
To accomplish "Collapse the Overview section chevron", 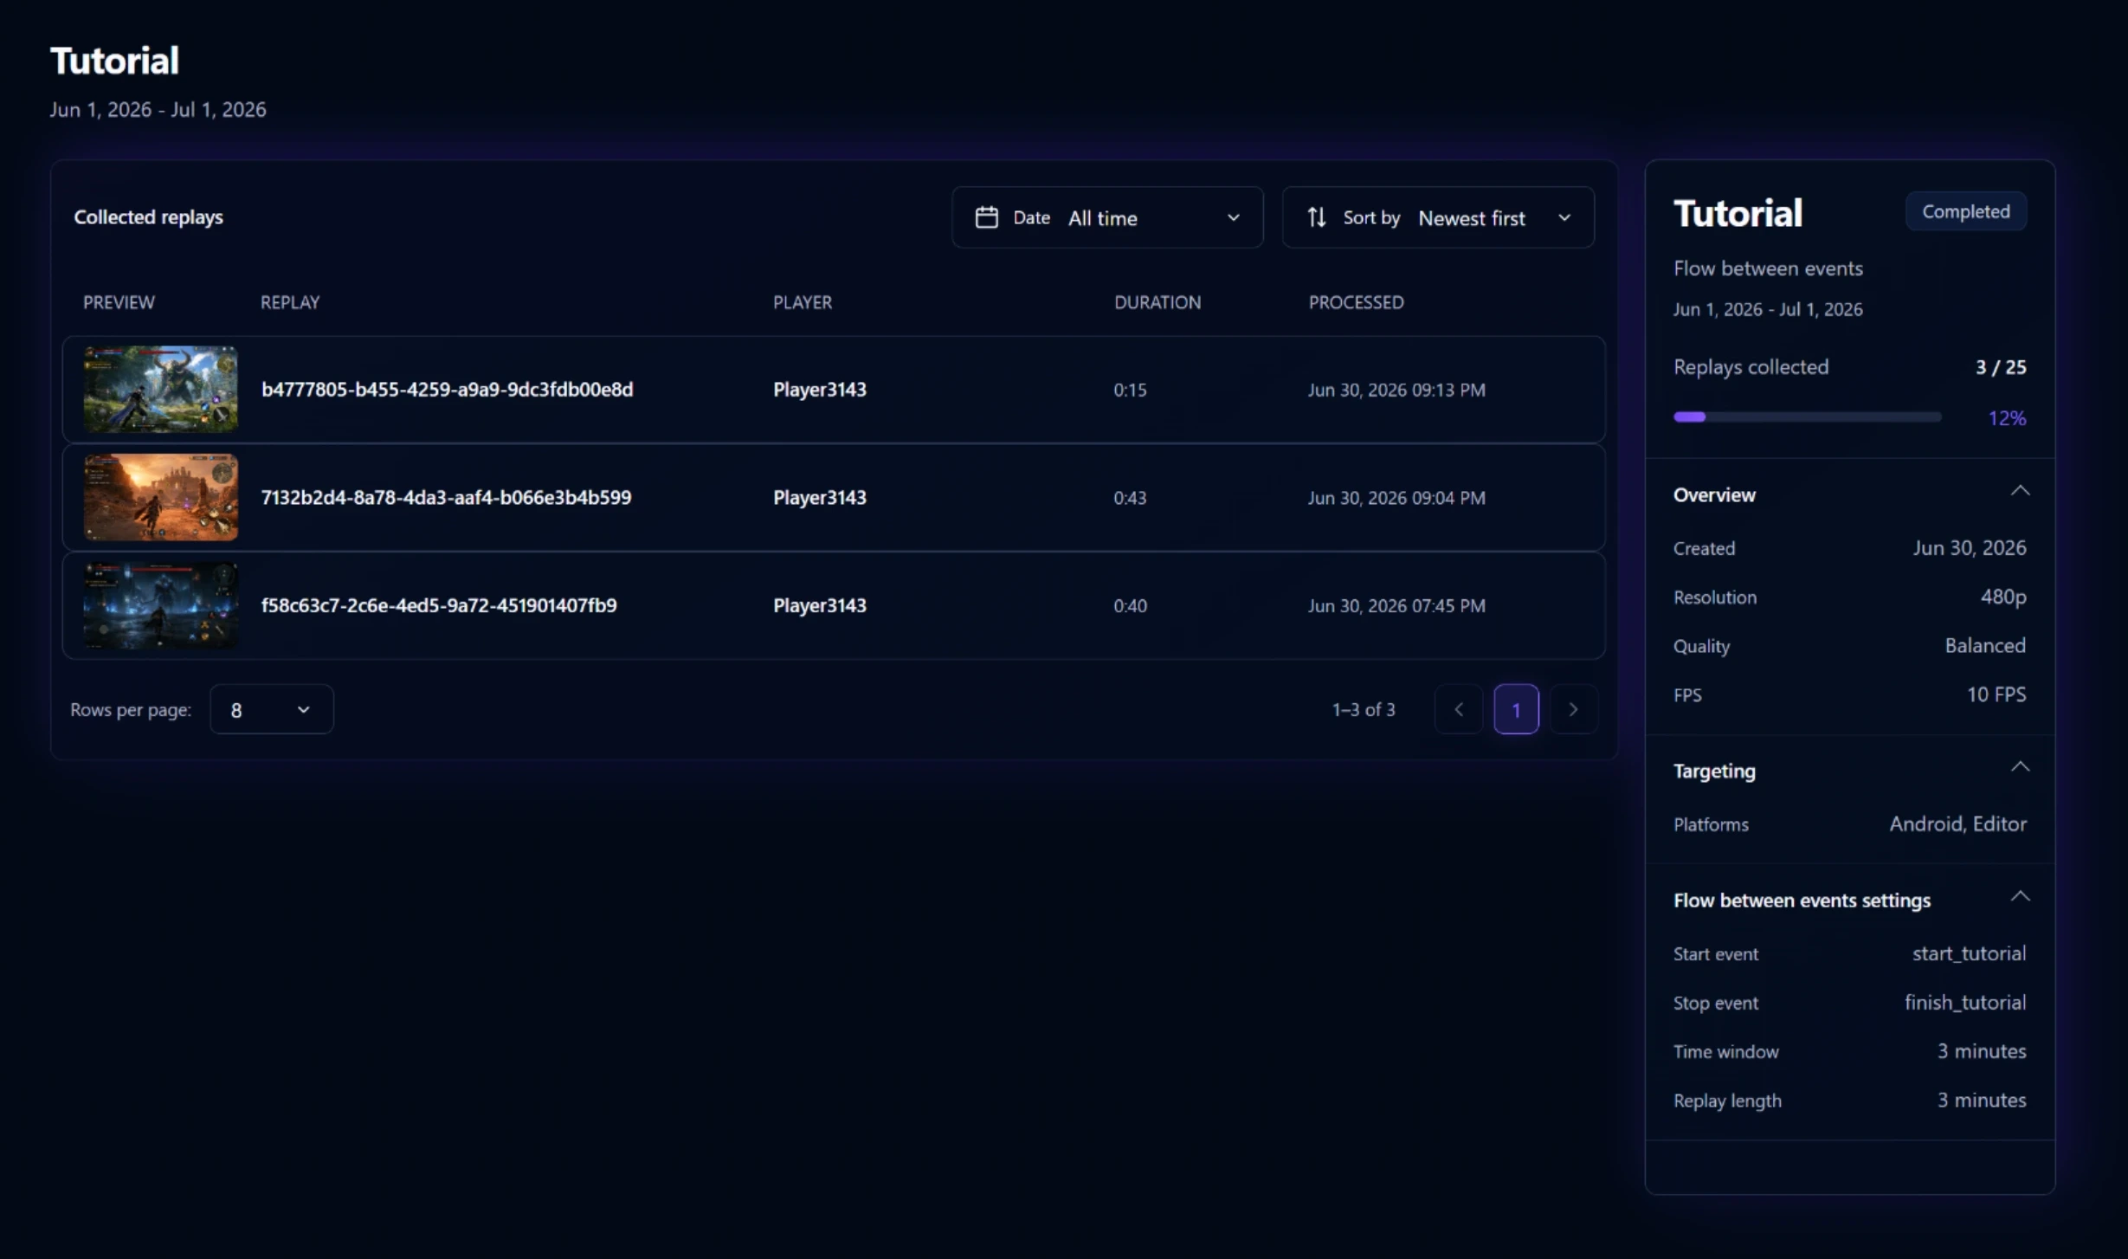I will click(2019, 491).
